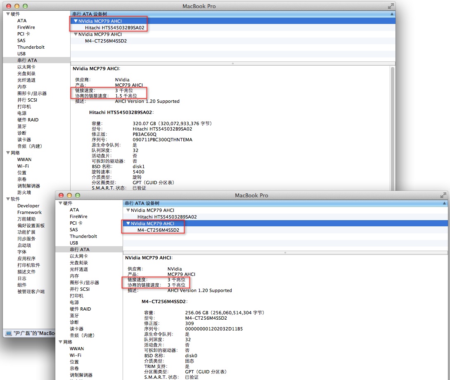Viewport: 450px width, 380px height.
Task: Select ATA in the front window sidebar
Action: pyautogui.click(x=74, y=210)
